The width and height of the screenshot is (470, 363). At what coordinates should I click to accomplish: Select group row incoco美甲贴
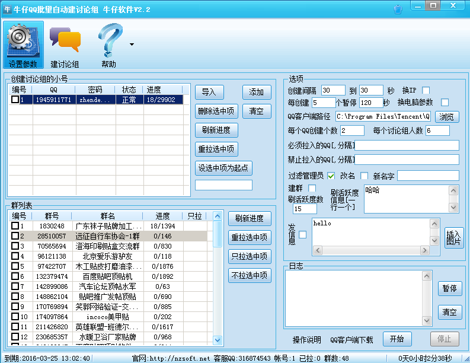107,317
